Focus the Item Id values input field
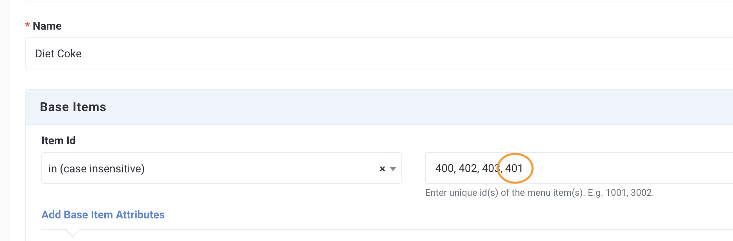733x241 pixels. click(579, 168)
